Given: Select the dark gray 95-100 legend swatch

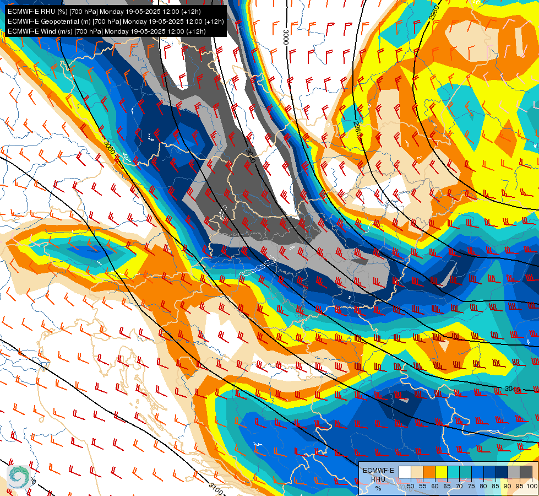Looking at the screenshot, I should point(526,472).
